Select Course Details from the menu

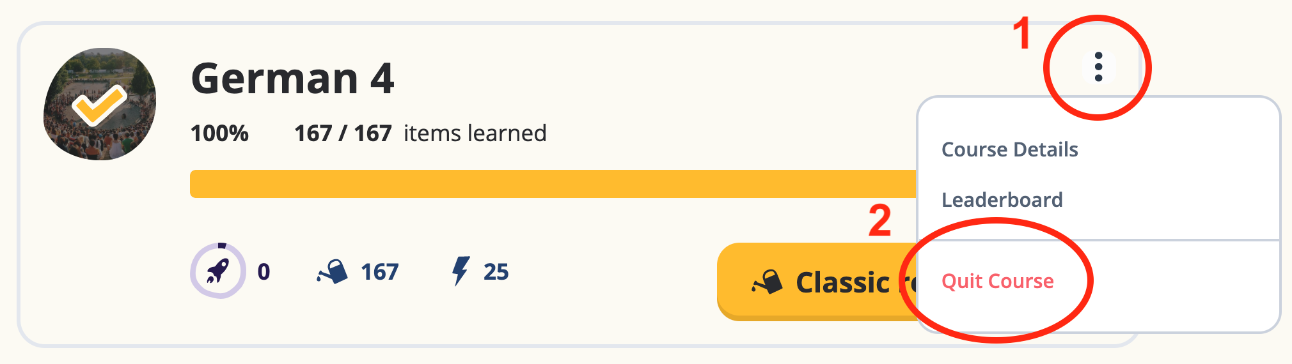point(1009,149)
